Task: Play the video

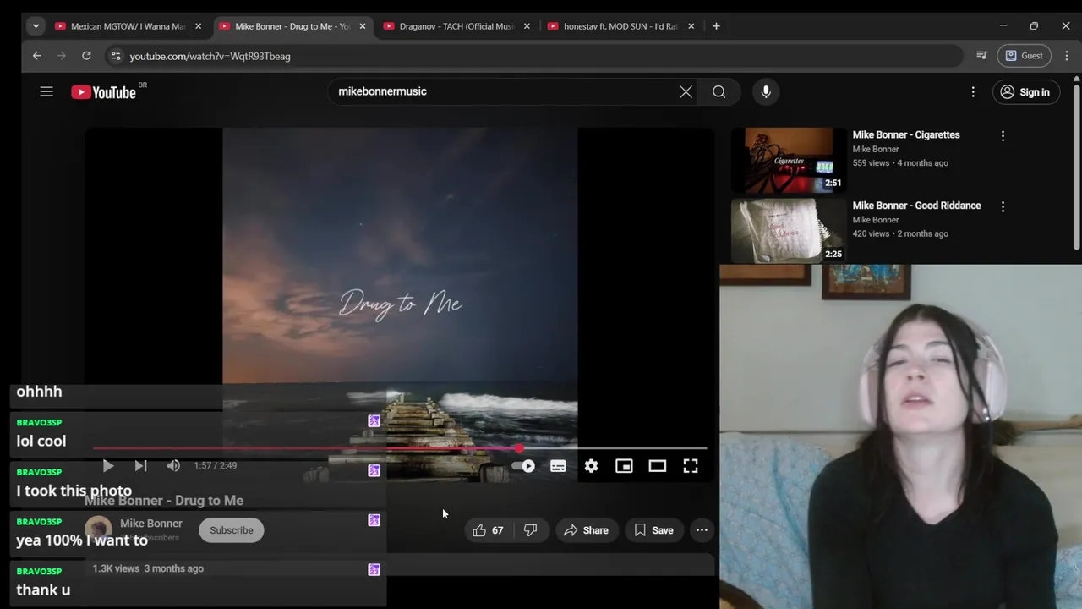Action: pyautogui.click(x=107, y=465)
